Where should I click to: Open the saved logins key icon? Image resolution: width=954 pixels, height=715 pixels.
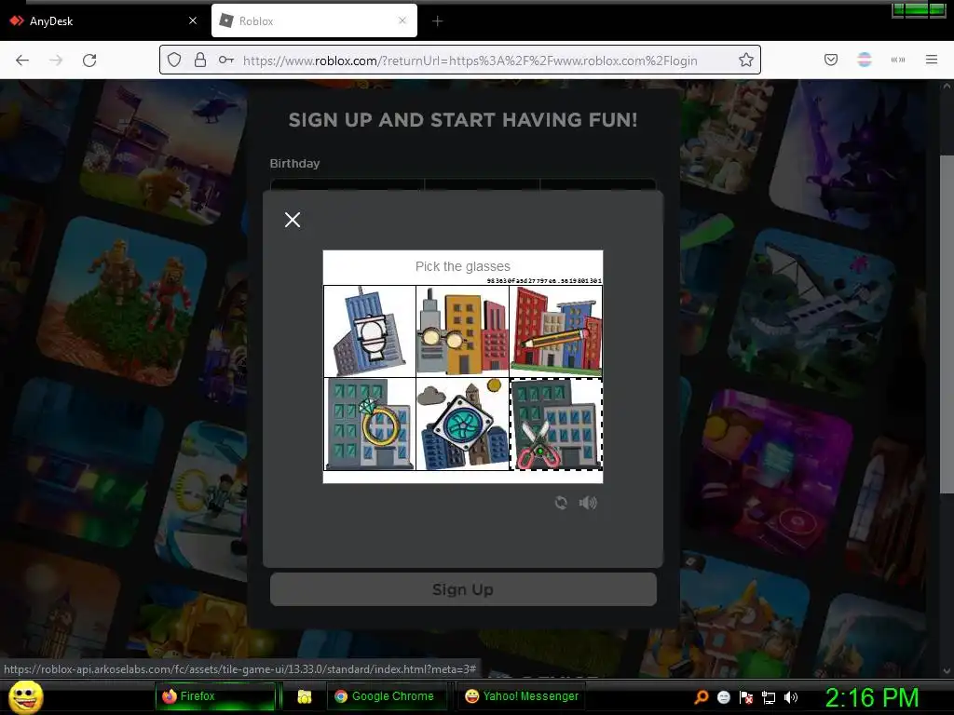(x=226, y=60)
